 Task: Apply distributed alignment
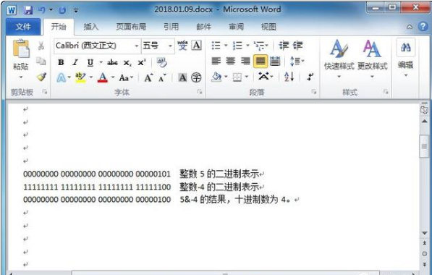click(x=275, y=61)
